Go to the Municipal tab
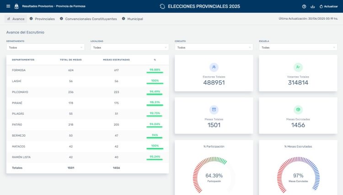This screenshot has height=195, width=343. click(135, 19)
